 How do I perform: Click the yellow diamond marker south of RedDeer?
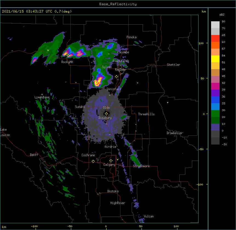click(116, 77)
